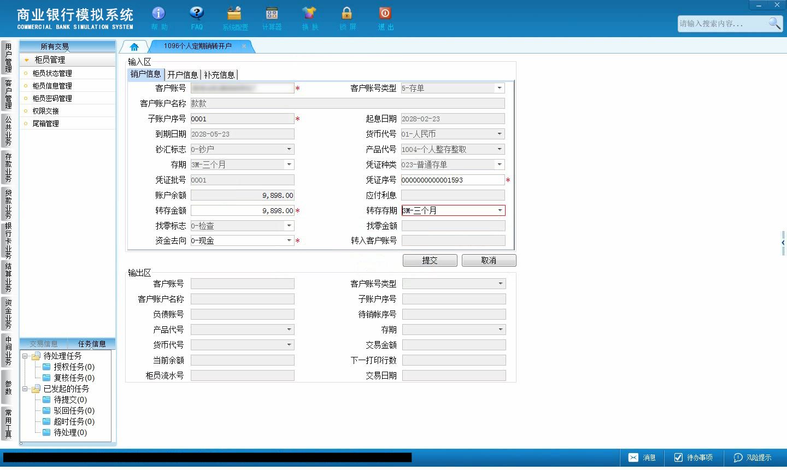
Task: Open 柜员信息管理 menu item
Action: pyautogui.click(x=52, y=86)
